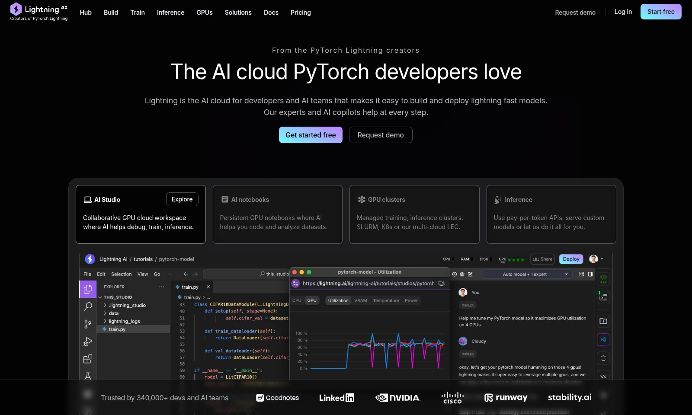Viewport: 692px width, 415px height.
Task: Open the Selection menu
Action: click(x=122, y=274)
